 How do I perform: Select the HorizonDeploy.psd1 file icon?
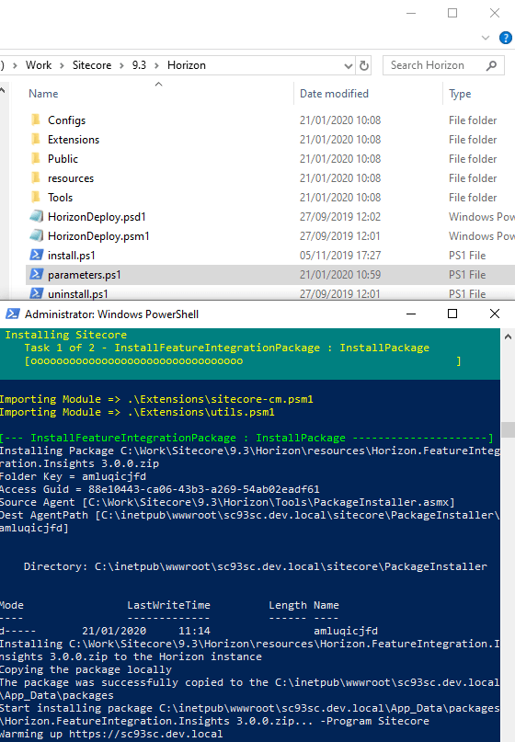[x=37, y=216]
